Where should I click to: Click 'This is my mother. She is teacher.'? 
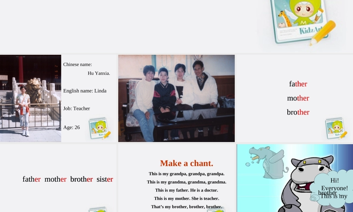click(187, 199)
